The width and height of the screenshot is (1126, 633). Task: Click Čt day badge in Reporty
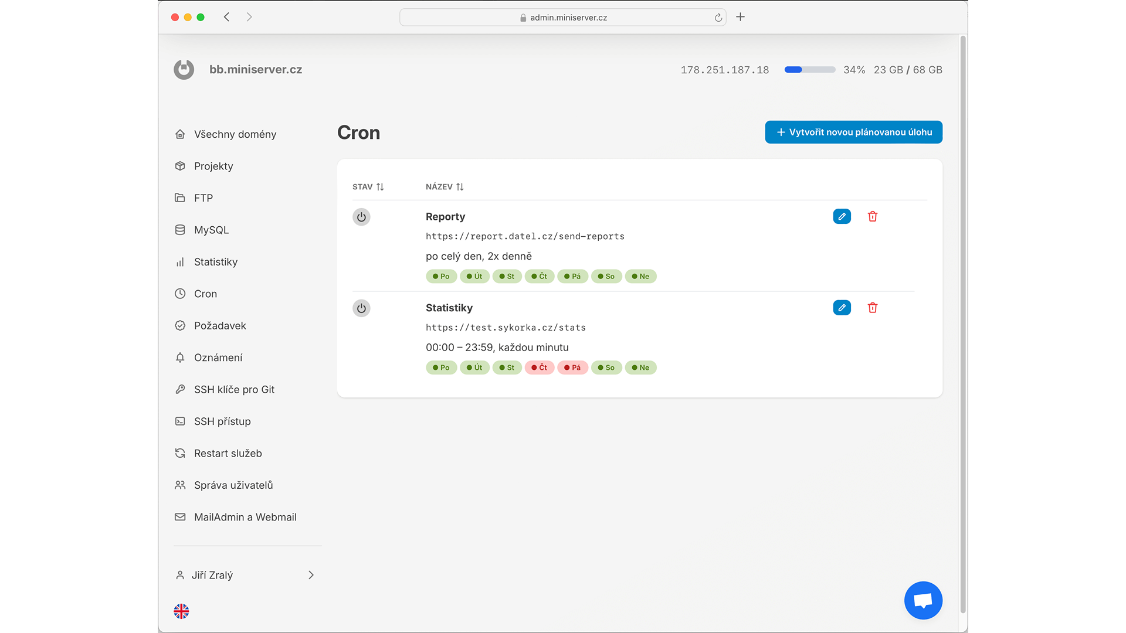[540, 276]
